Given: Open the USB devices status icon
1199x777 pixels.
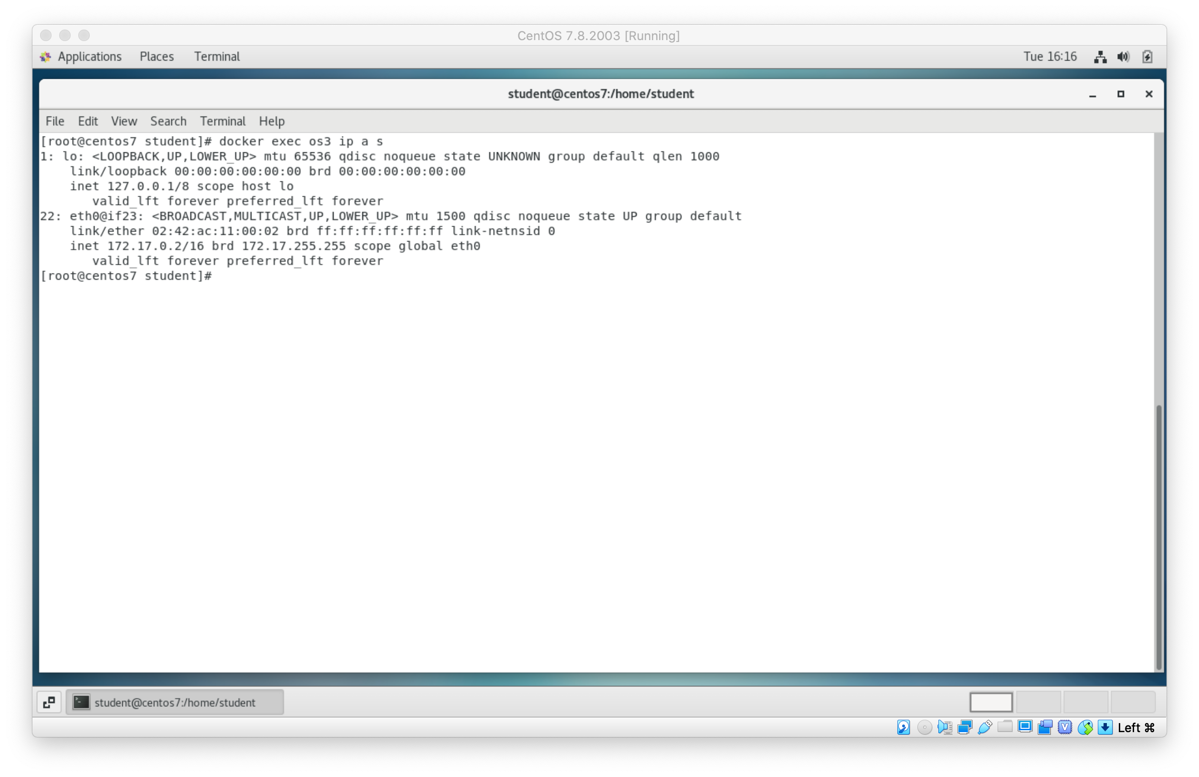Looking at the screenshot, I should tap(984, 727).
